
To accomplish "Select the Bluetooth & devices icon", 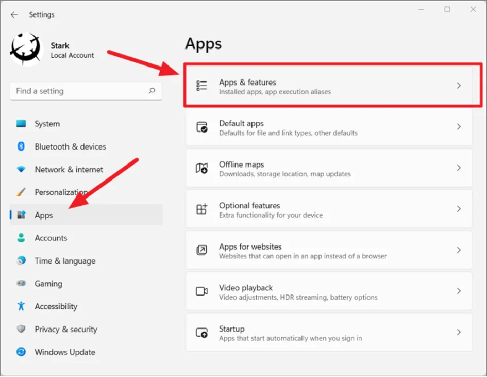I will pyautogui.click(x=21, y=146).
